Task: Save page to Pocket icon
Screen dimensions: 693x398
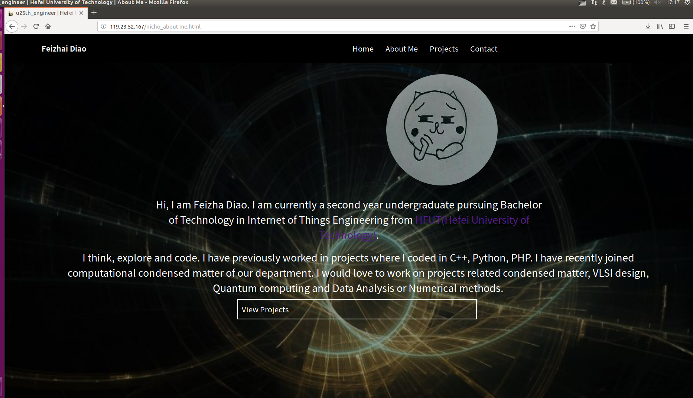Action: (x=583, y=26)
